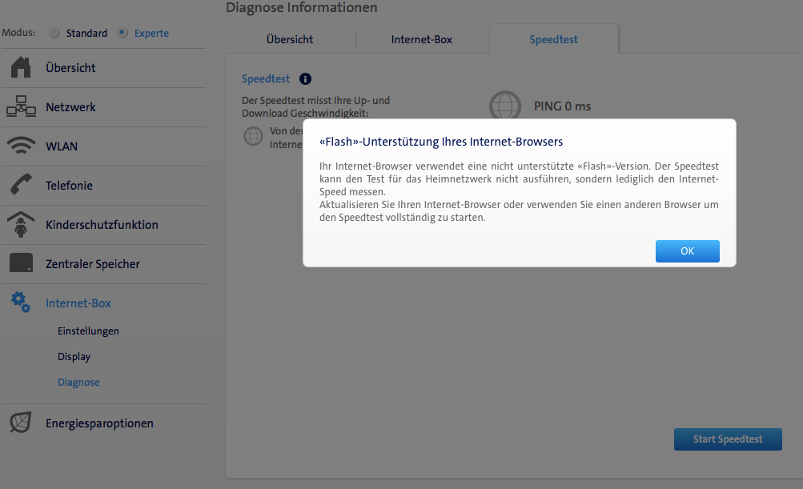Click the phone handset icon for Telefonie
This screenshot has height=489, width=803.
[21, 185]
